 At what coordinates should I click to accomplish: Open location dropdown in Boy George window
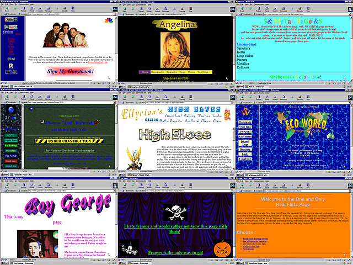114,191
